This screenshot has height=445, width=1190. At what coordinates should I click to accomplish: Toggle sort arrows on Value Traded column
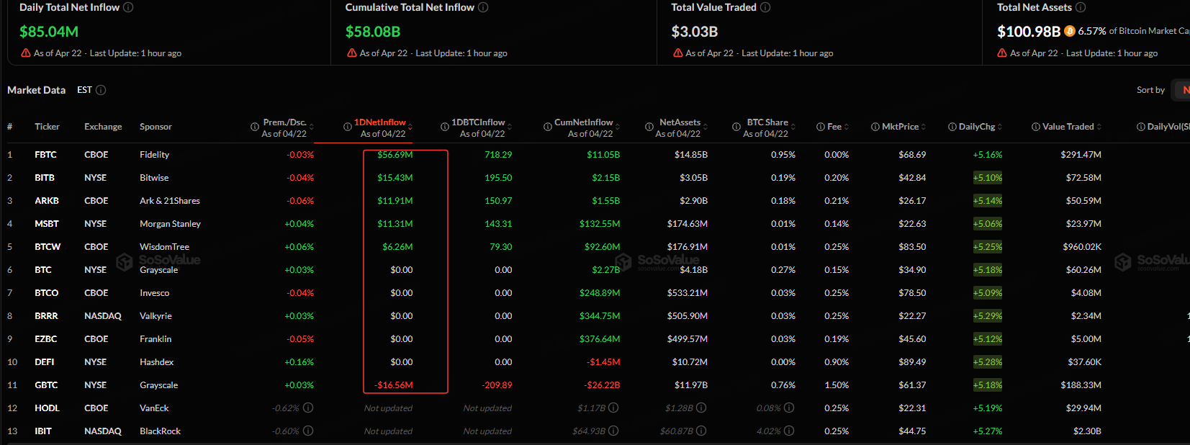1099,127
